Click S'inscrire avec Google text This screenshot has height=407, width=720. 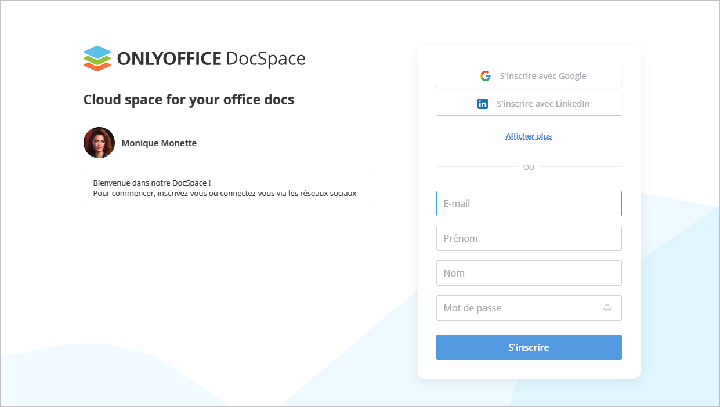(543, 76)
